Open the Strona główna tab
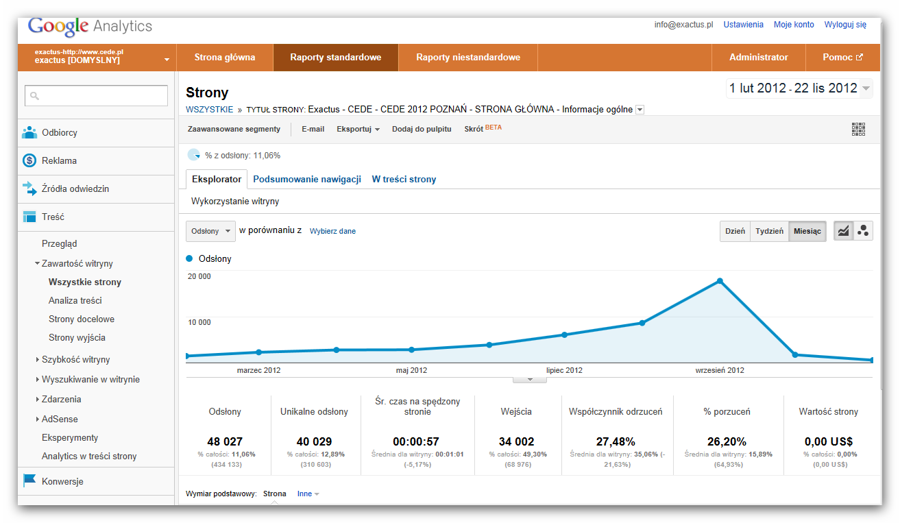This screenshot has width=900, height=523. [x=225, y=58]
